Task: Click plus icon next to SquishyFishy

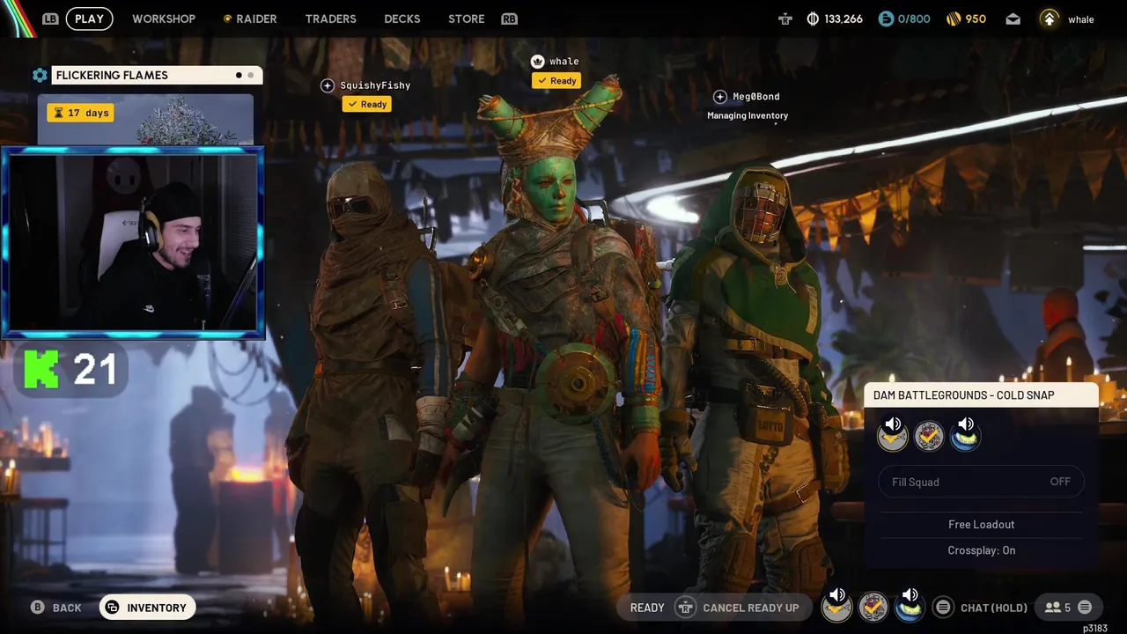Action: tap(328, 85)
